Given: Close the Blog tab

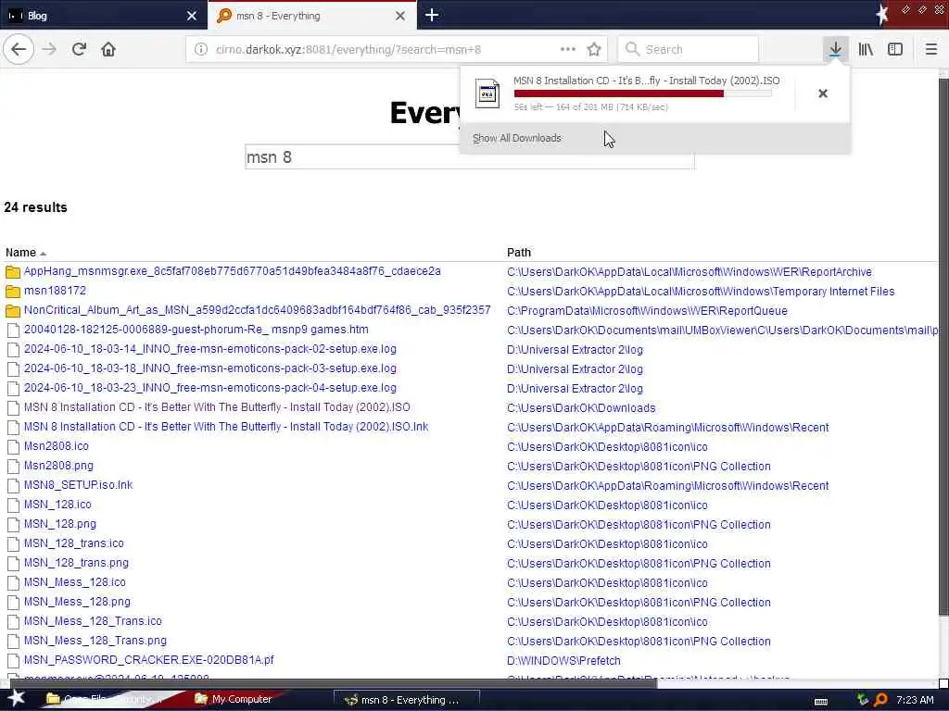Looking at the screenshot, I should tap(192, 16).
